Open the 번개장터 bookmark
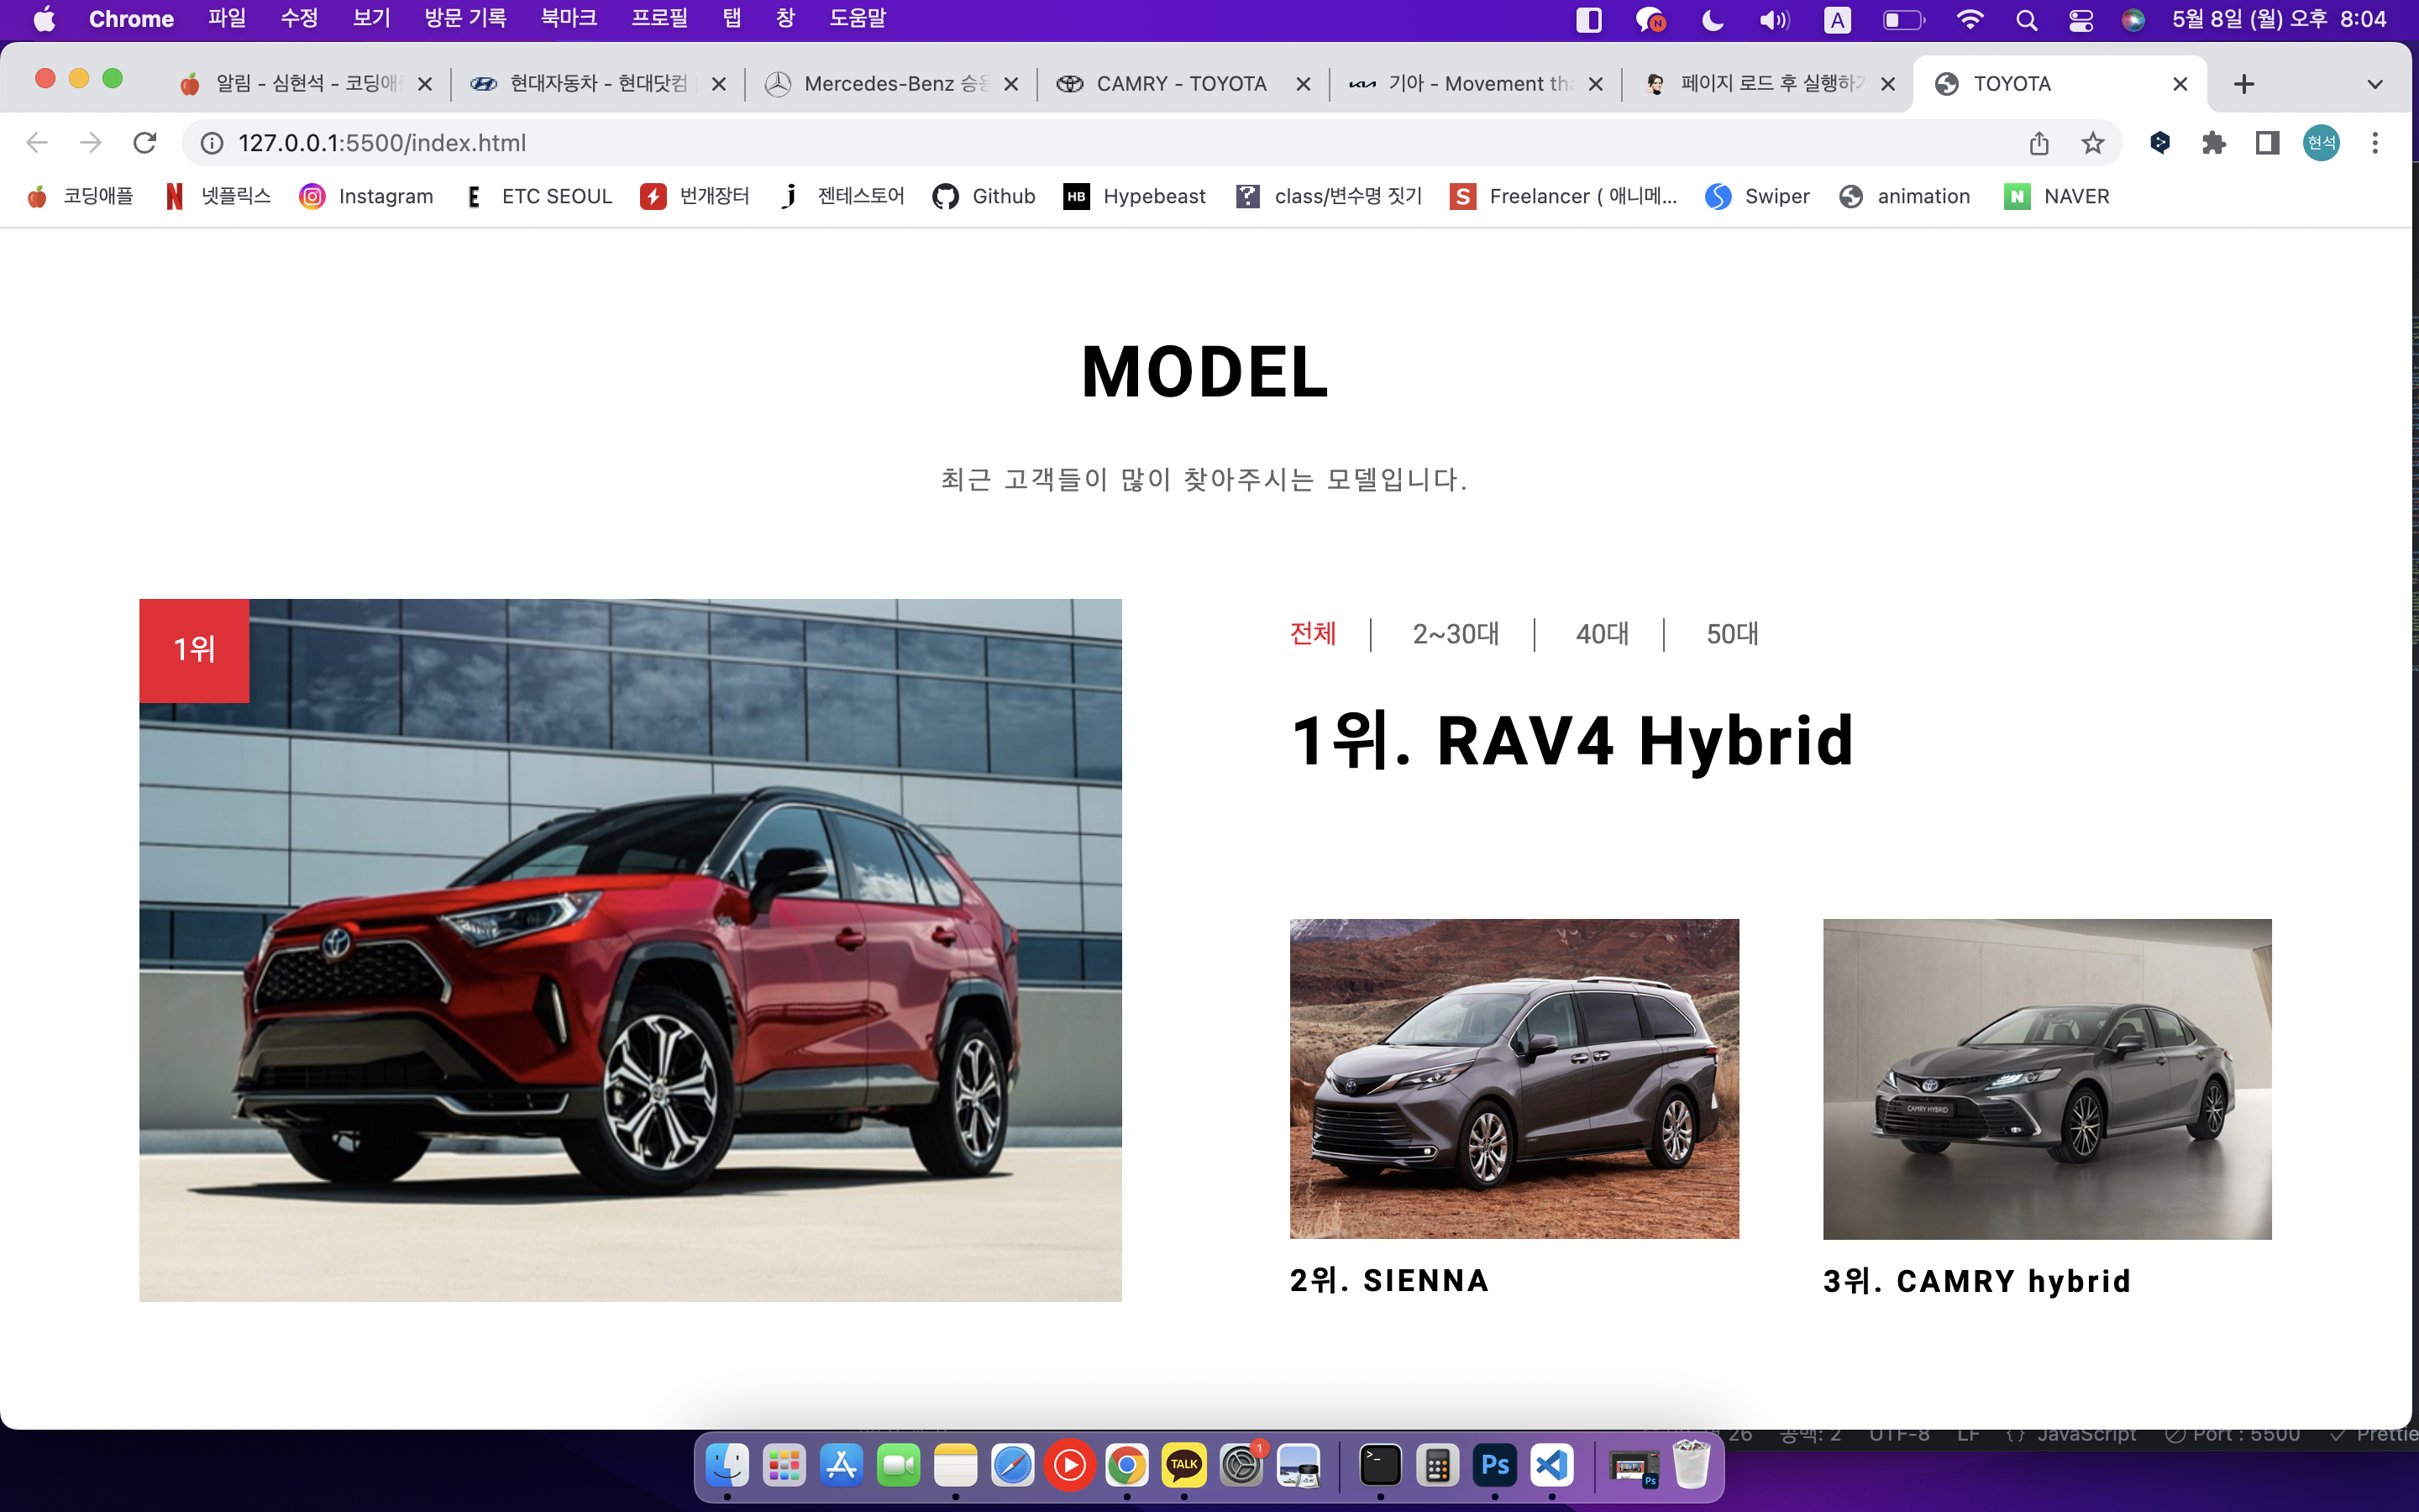The width and height of the screenshot is (2419, 1512). coord(695,196)
